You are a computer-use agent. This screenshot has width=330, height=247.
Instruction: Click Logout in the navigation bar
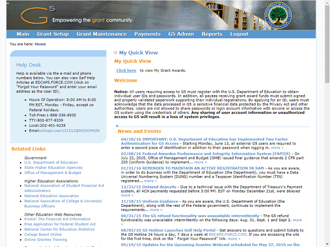[239, 34]
